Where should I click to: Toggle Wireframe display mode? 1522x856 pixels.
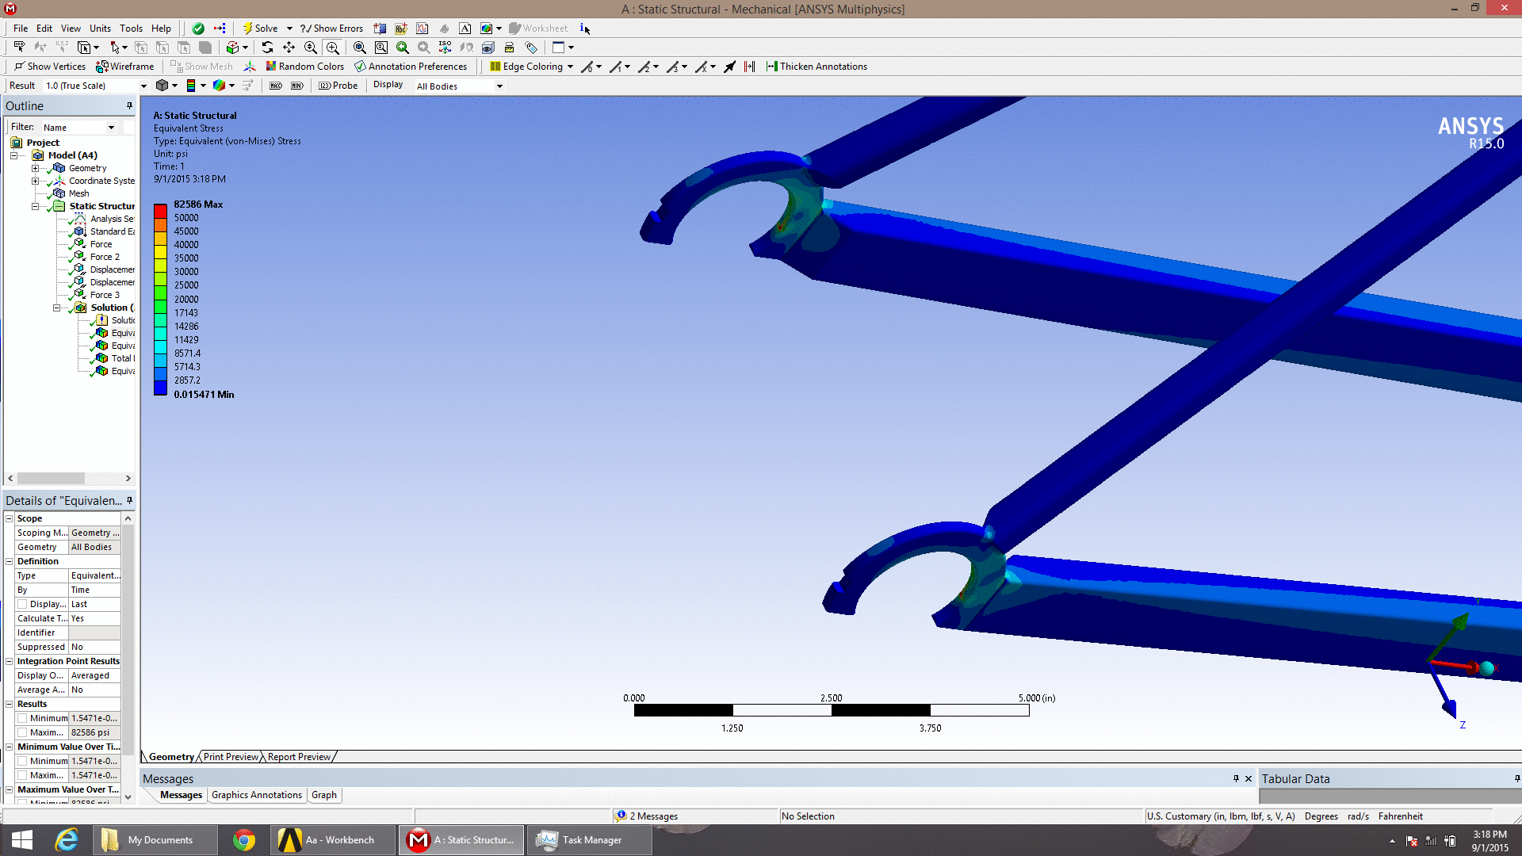click(125, 67)
